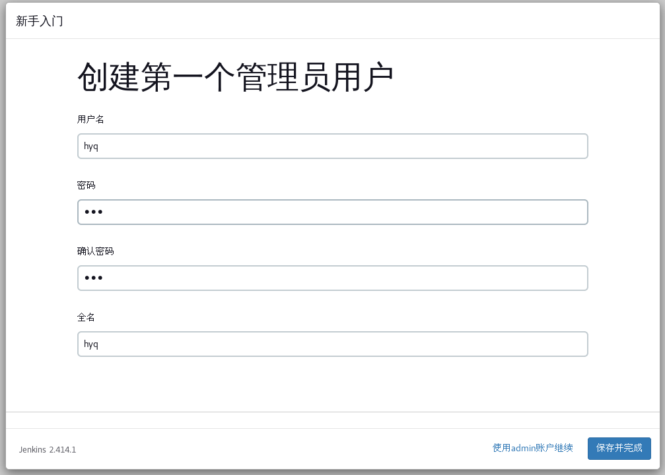Focus the 密码 password field

click(x=333, y=212)
